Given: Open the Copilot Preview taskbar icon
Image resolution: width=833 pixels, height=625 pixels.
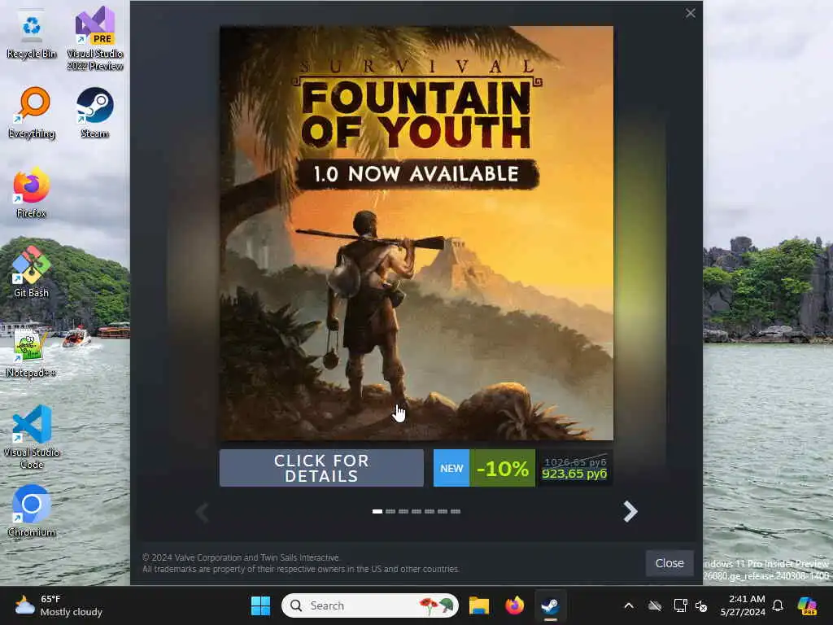Looking at the screenshot, I should coord(807,605).
